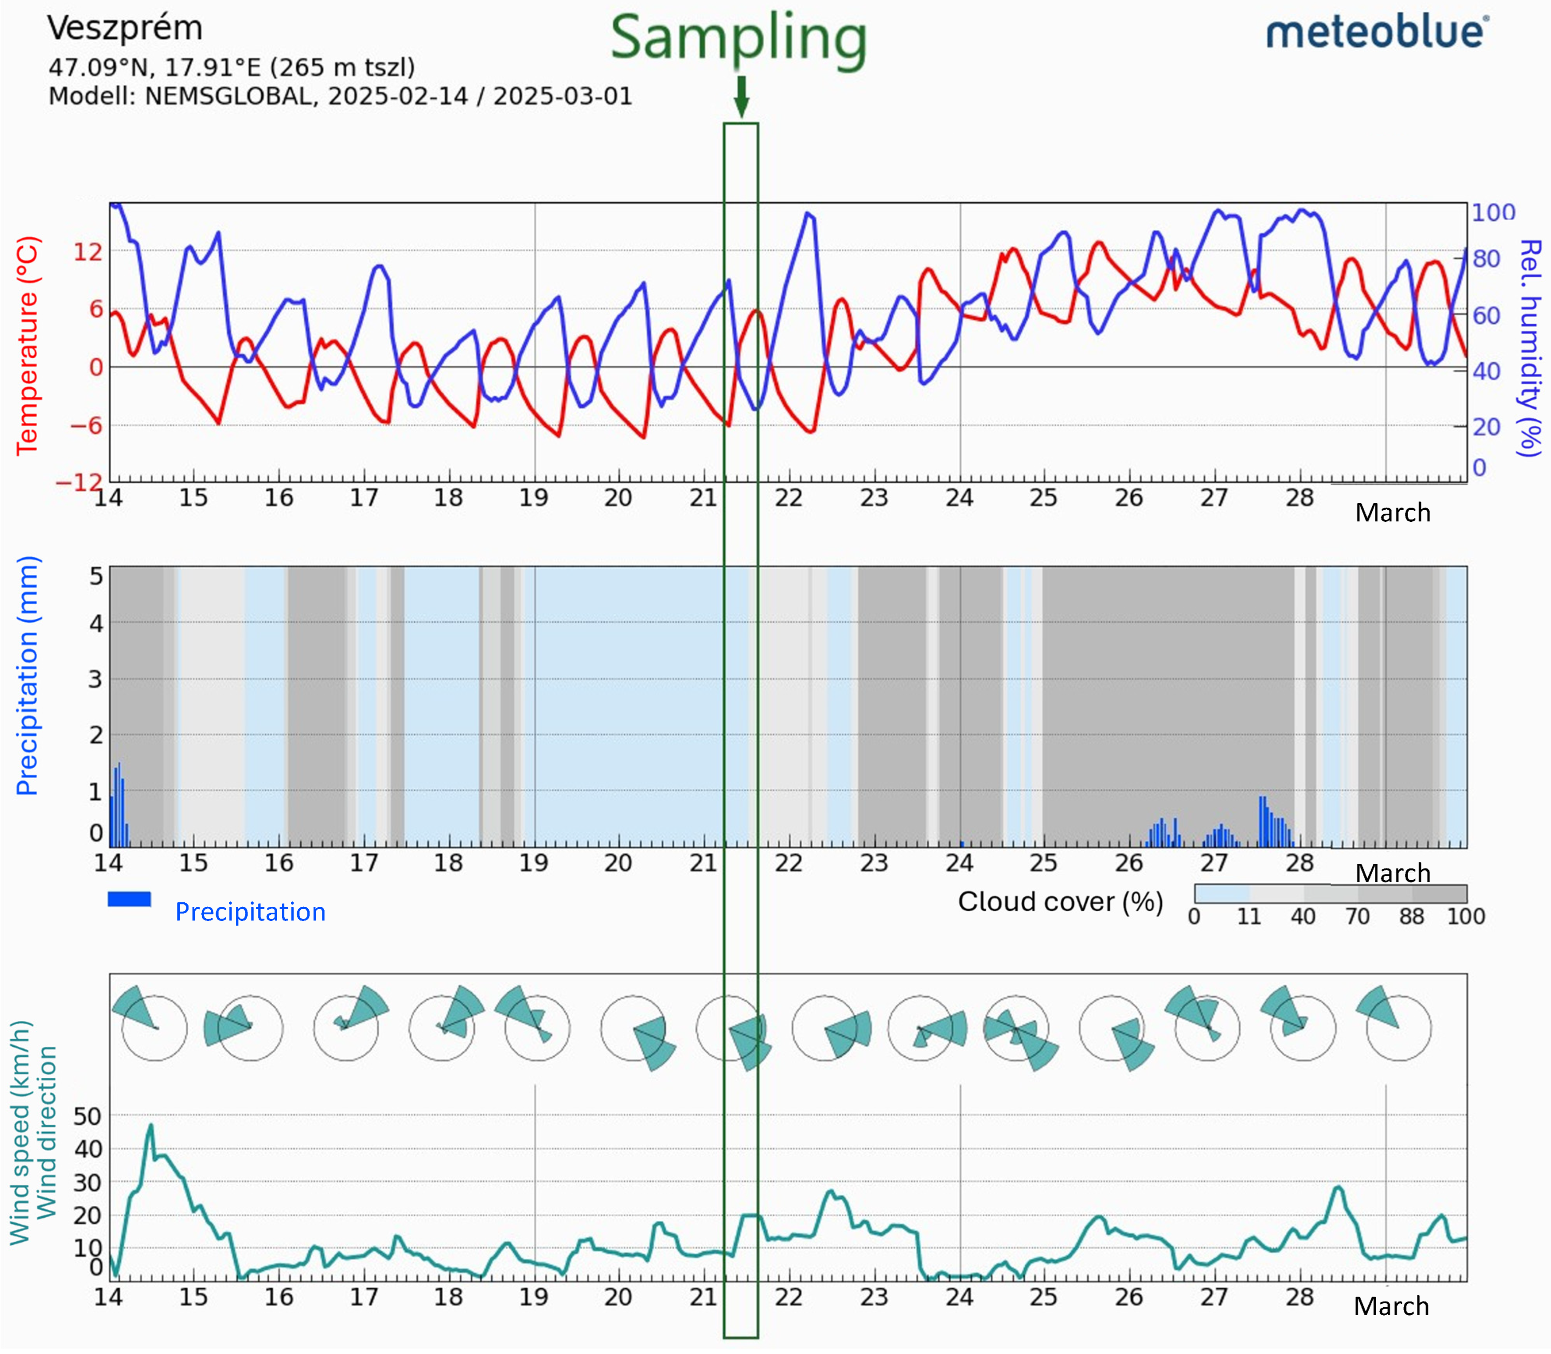Click the day 22 tick label on temperature chart
The width and height of the screenshot is (1551, 1354).
788,498
